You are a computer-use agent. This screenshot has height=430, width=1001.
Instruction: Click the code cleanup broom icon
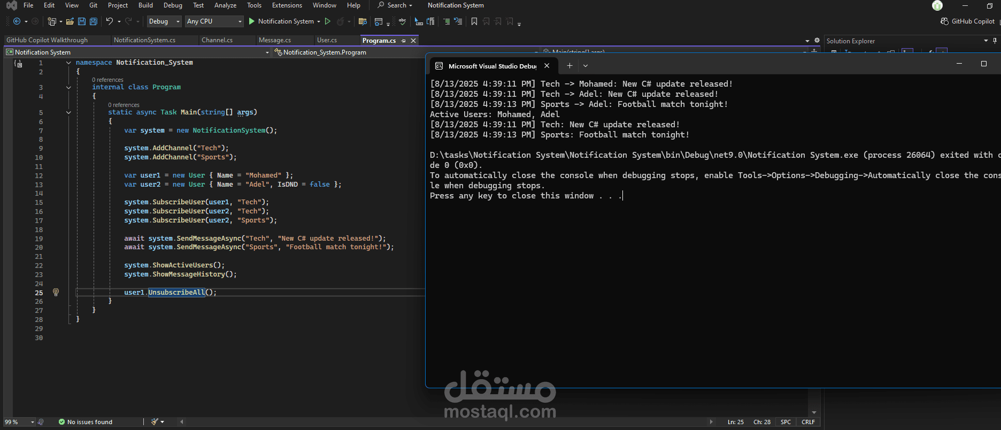pyautogui.click(x=155, y=422)
